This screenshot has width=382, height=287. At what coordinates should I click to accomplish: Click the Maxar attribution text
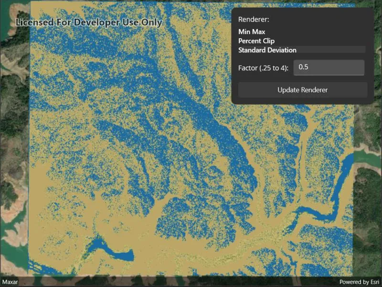(10, 282)
